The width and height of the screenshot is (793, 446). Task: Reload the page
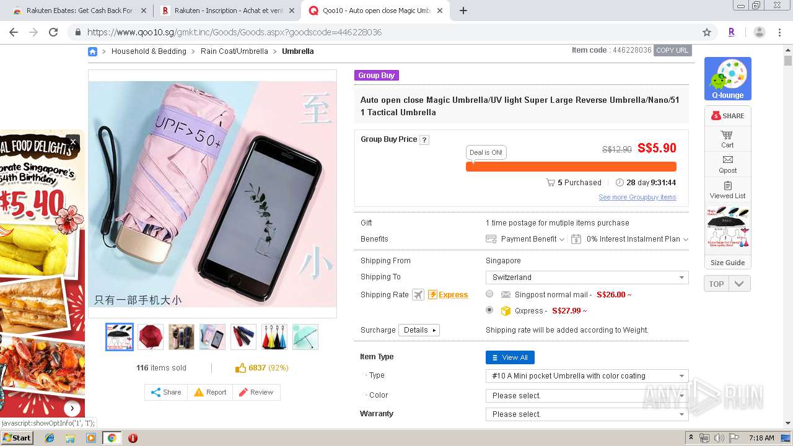pyautogui.click(x=53, y=32)
